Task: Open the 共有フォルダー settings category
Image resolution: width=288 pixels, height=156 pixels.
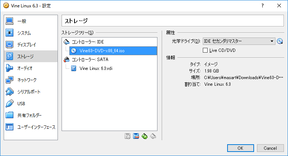Action: point(31,115)
